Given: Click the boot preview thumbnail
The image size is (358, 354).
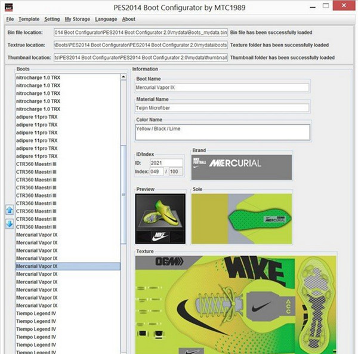Looking at the screenshot, I should point(161,218).
